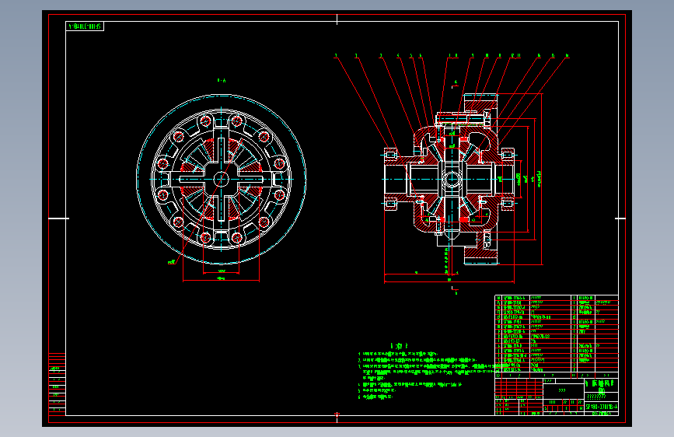
Task: Click the first numbered technical note line
Action: 397,354
